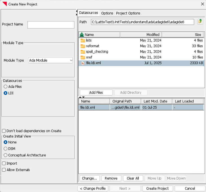Click the 01-Jul-25 date cell
Screen dimensions: 206x192
click(157, 108)
